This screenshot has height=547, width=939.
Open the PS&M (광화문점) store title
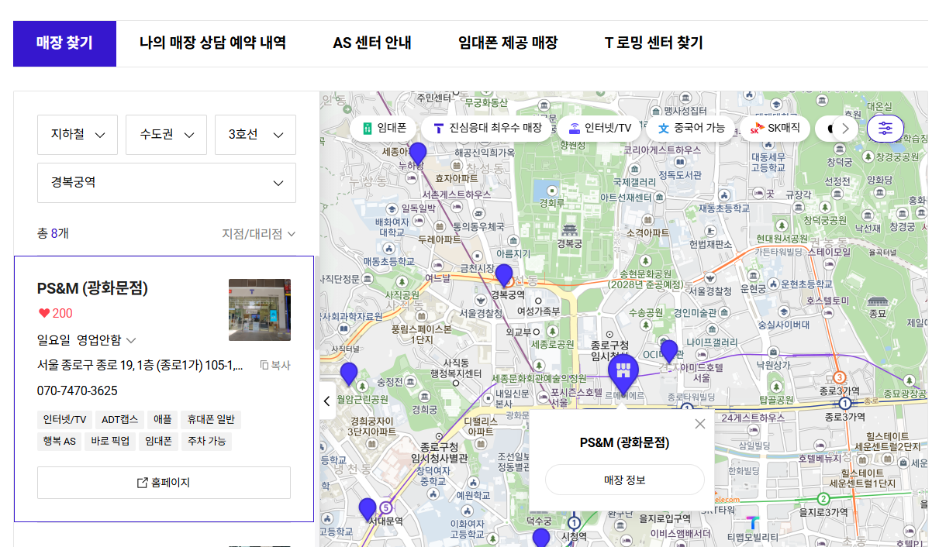(x=92, y=288)
